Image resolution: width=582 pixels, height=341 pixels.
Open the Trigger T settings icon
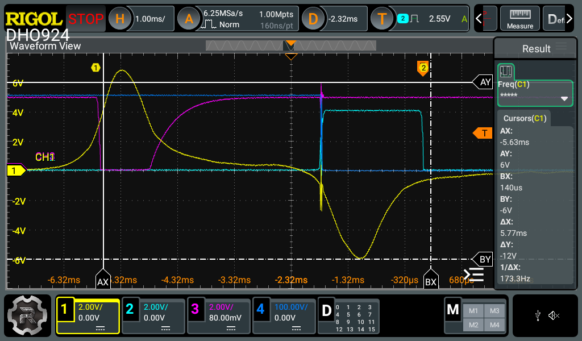tap(382, 19)
